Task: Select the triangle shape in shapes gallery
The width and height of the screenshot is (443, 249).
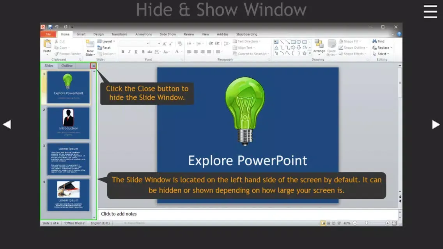Action: coord(276,48)
